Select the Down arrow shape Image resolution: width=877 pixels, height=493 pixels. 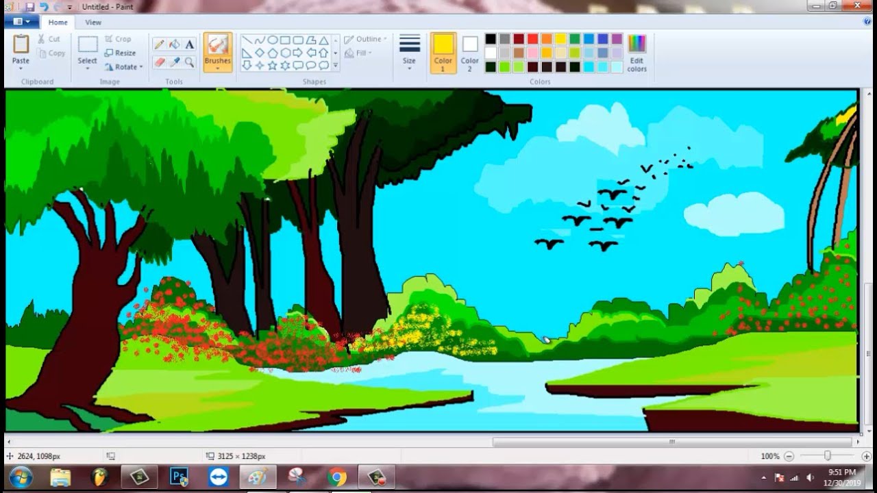[247, 65]
